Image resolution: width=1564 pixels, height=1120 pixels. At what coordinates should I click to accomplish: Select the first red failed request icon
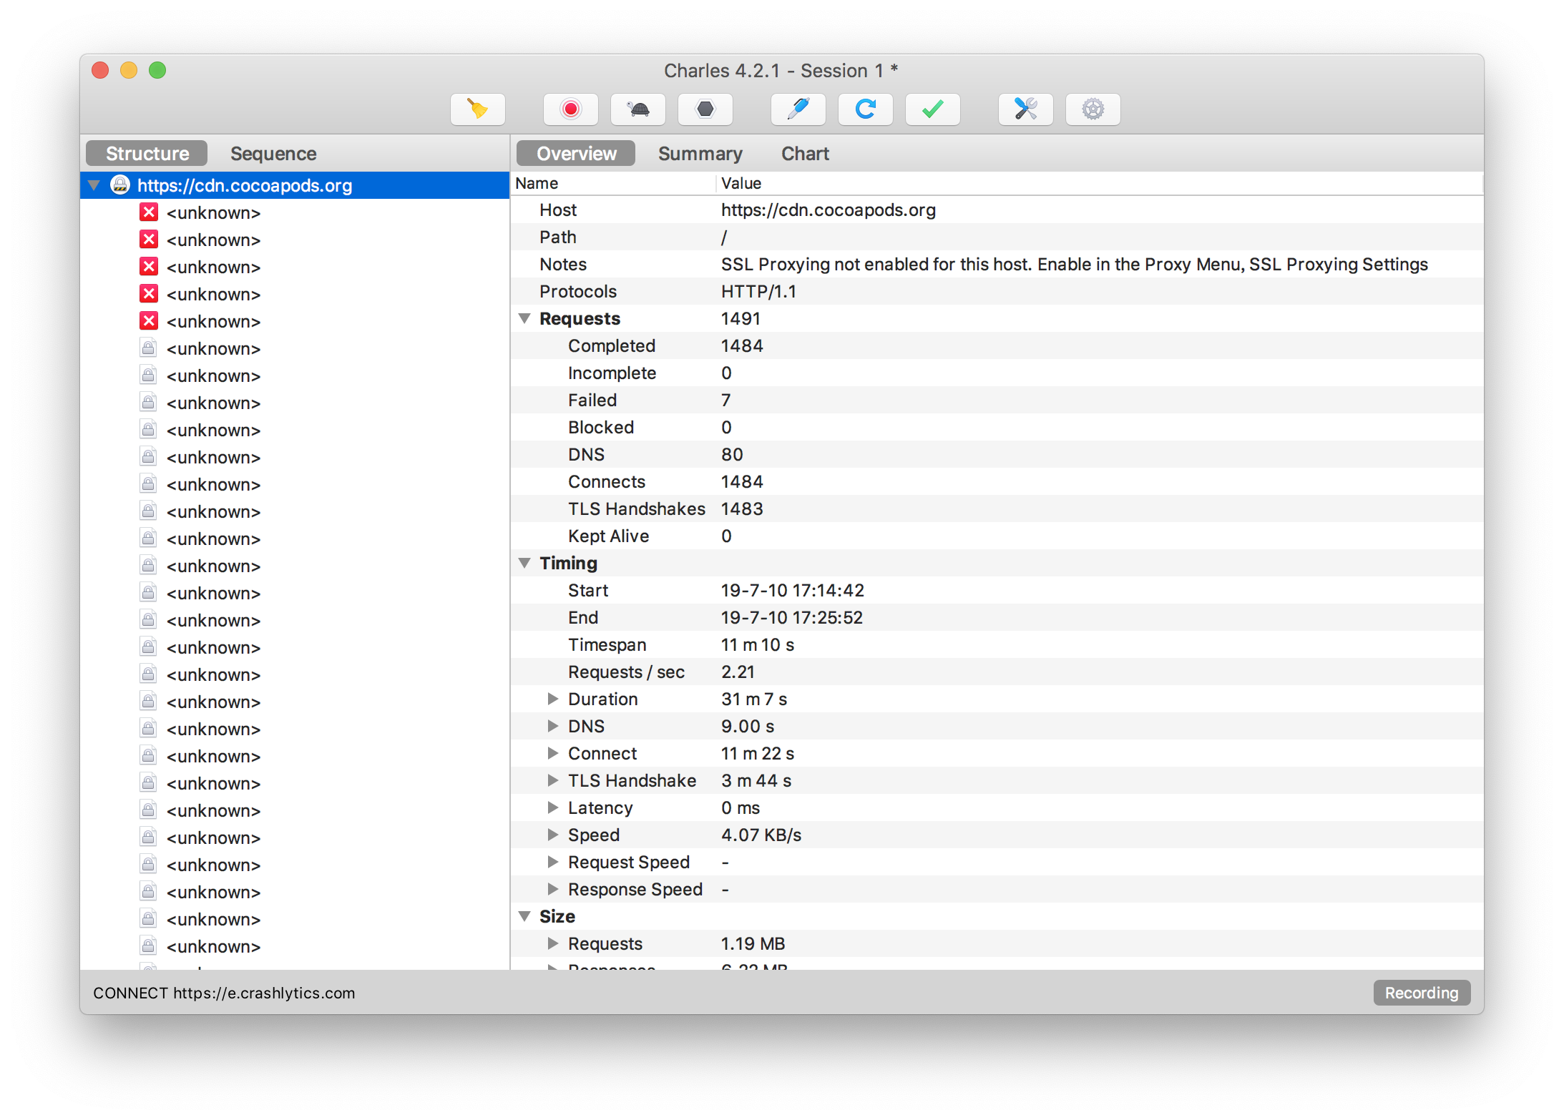pyautogui.click(x=149, y=212)
